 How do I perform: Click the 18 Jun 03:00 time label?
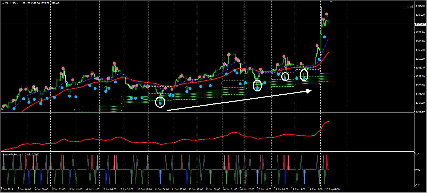[x=281, y=190]
